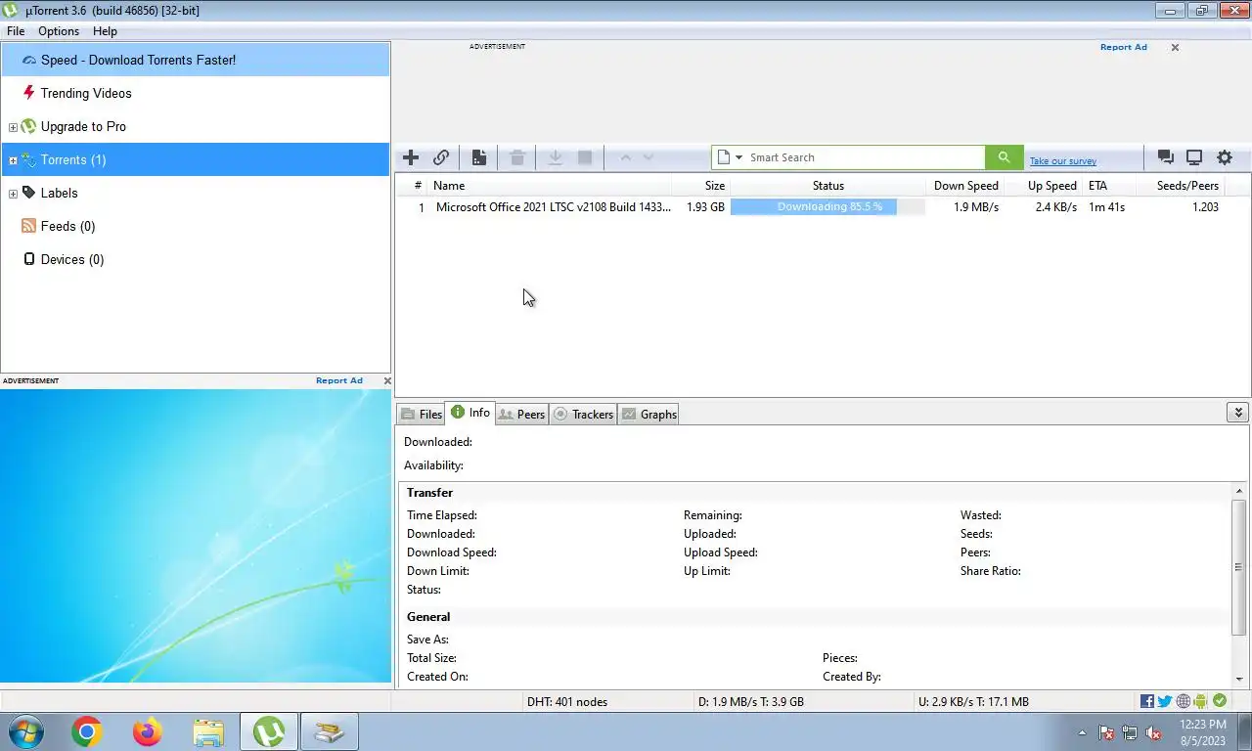Click the muted speaker volume tray icon
The image size is (1252, 751).
(1153, 732)
